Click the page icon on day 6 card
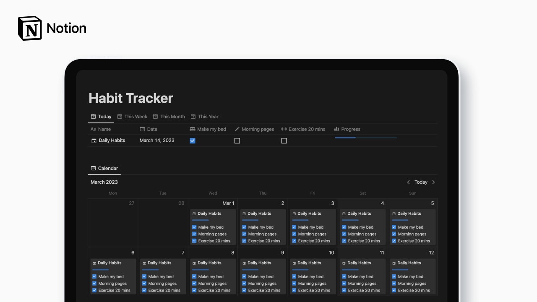537x302 pixels. pos(94,263)
